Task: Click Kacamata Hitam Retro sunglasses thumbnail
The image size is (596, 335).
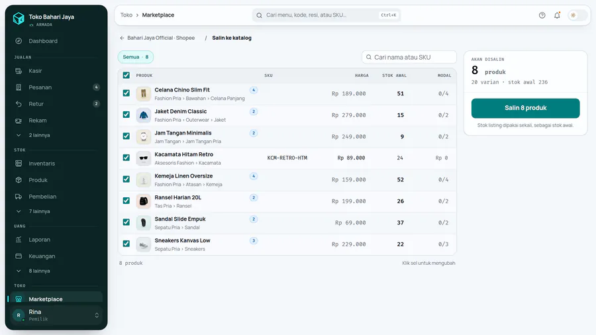Action: click(144, 158)
